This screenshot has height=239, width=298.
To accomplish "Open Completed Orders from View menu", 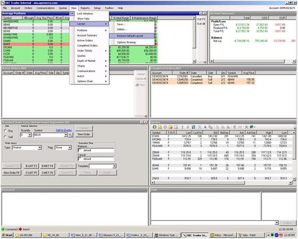I will [x=89, y=46].
